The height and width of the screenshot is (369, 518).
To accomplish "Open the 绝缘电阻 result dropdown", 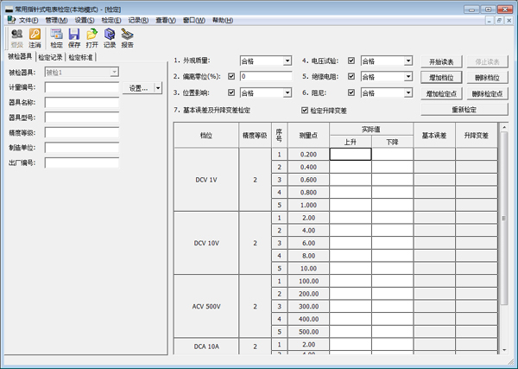I will 408,77.
